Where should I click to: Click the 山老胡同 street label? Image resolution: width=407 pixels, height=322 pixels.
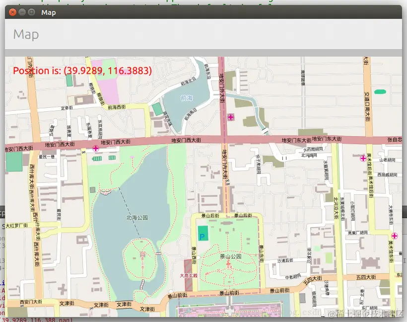[x=387, y=160]
